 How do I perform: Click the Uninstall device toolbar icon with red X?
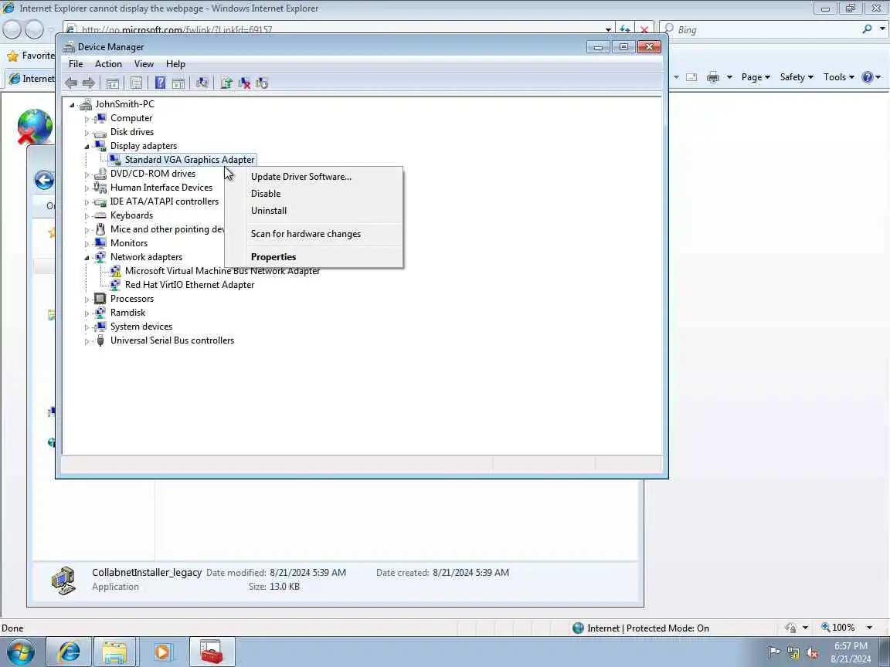pyautogui.click(x=244, y=83)
